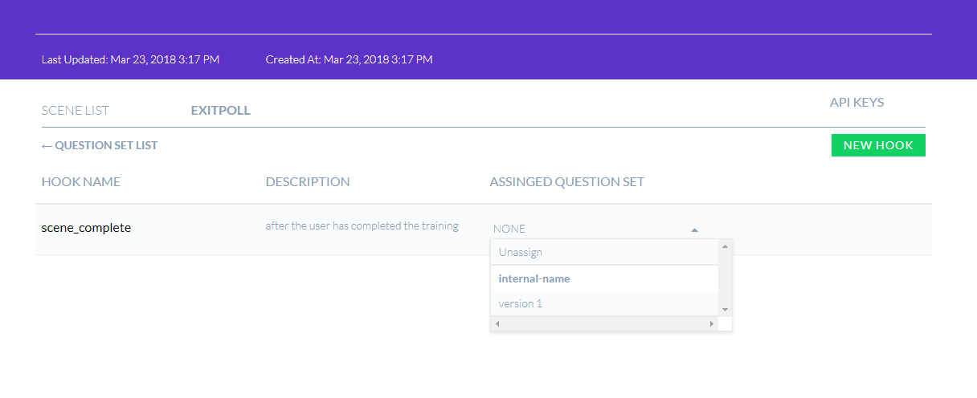977x398 pixels.
Task: Pick version 1 option in dropdown
Action: point(604,303)
